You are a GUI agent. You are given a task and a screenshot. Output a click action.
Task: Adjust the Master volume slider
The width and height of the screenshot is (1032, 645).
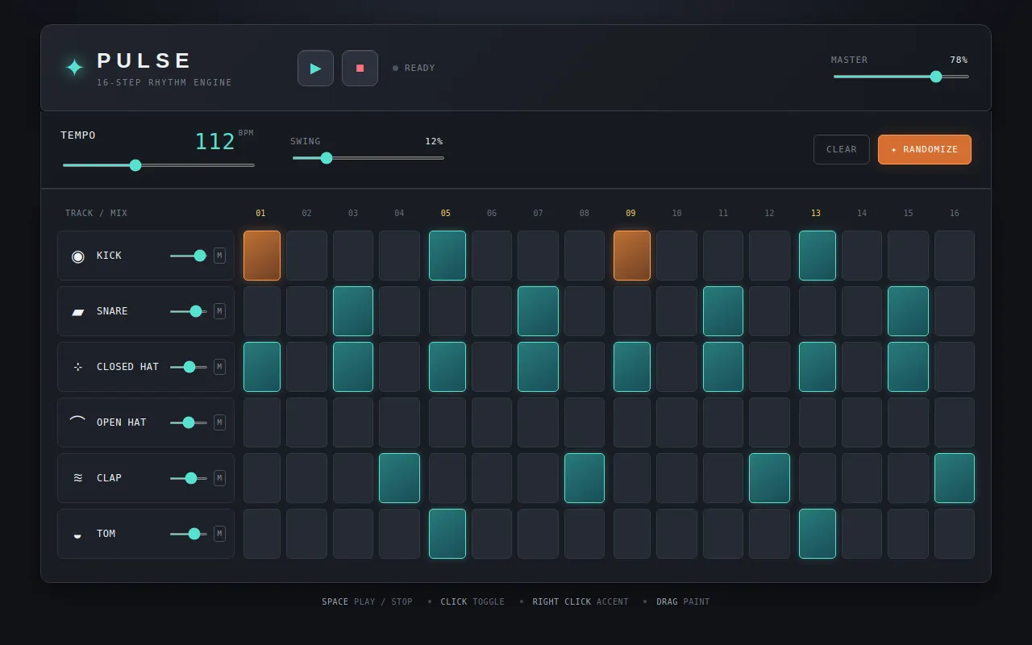(x=901, y=77)
